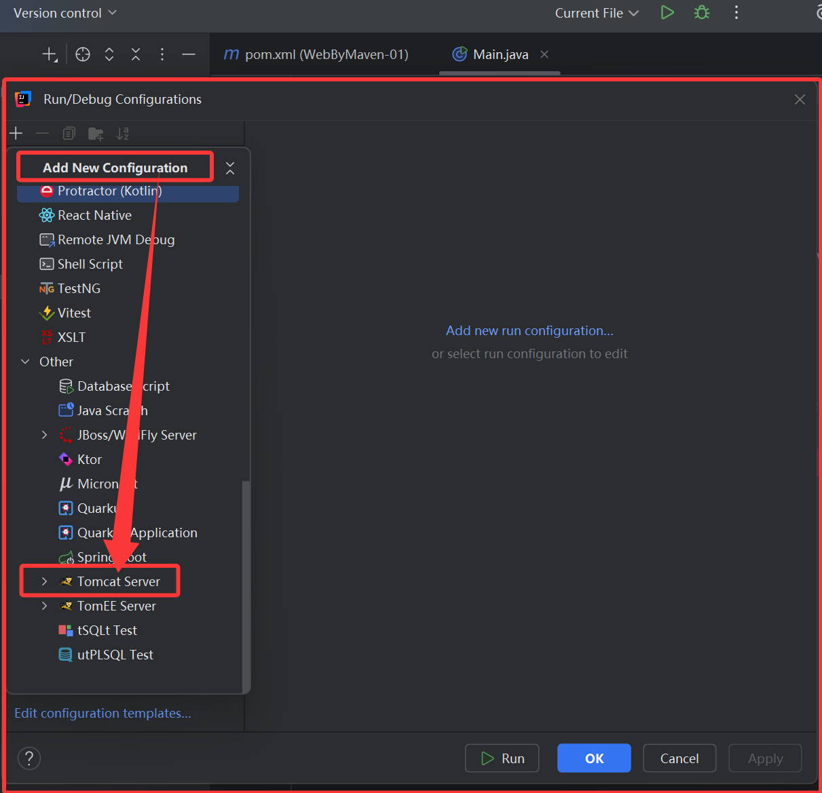
Task: Click Add new run configuration link
Action: coord(529,331)
